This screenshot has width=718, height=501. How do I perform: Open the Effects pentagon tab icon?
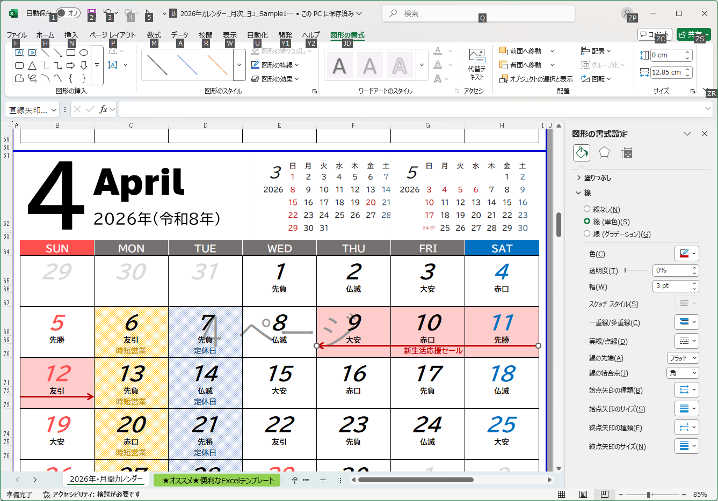604,153
